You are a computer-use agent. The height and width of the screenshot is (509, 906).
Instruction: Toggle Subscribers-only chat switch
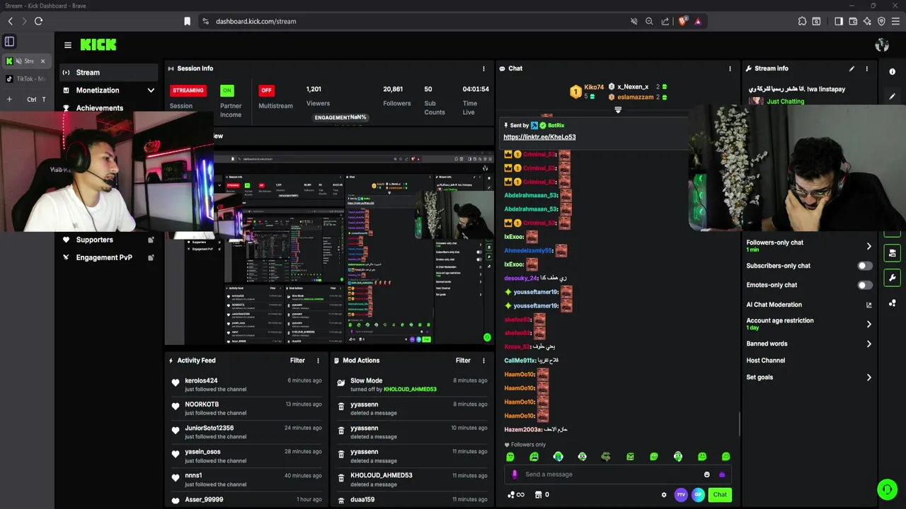pos(864,266)
